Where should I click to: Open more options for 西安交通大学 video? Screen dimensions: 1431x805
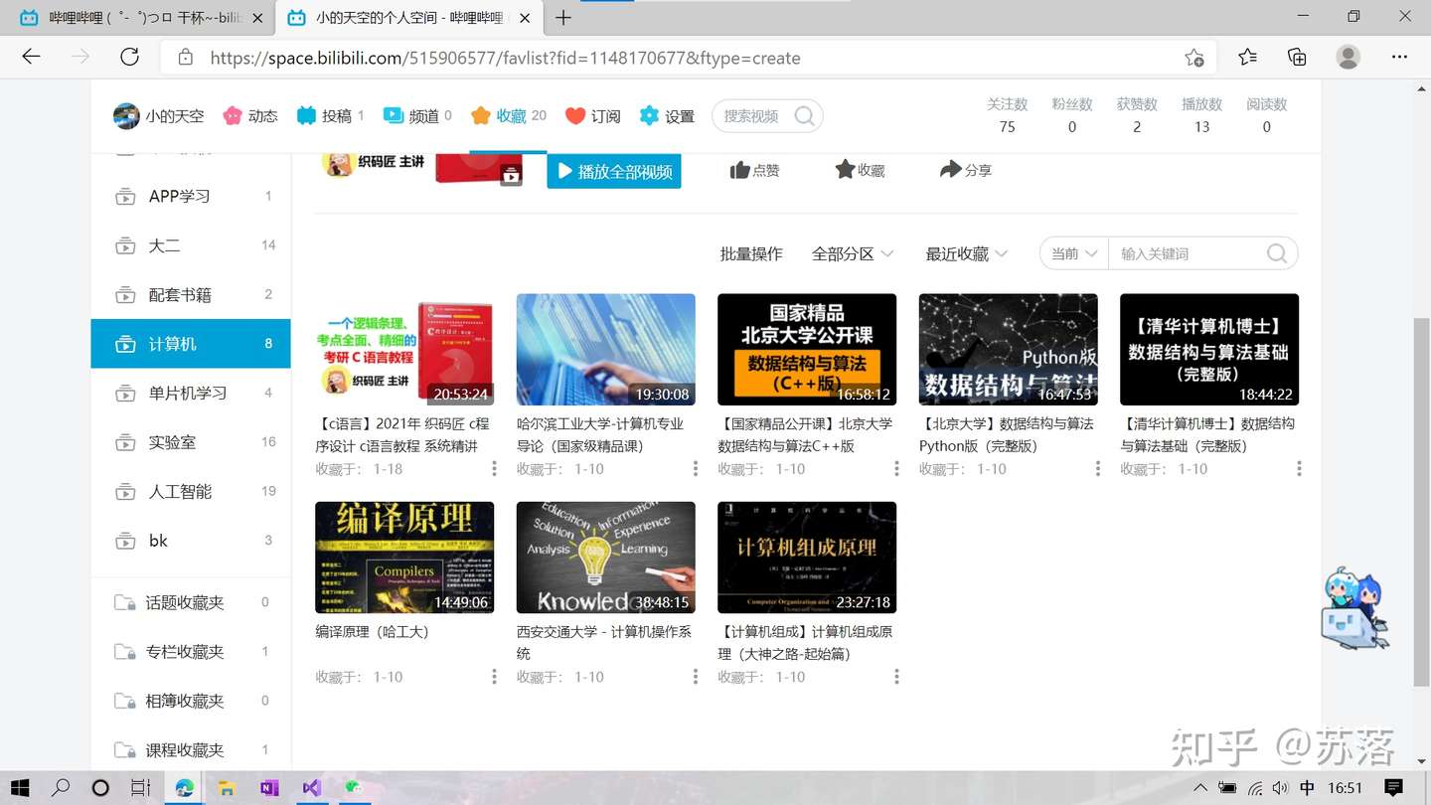(695, 677)
